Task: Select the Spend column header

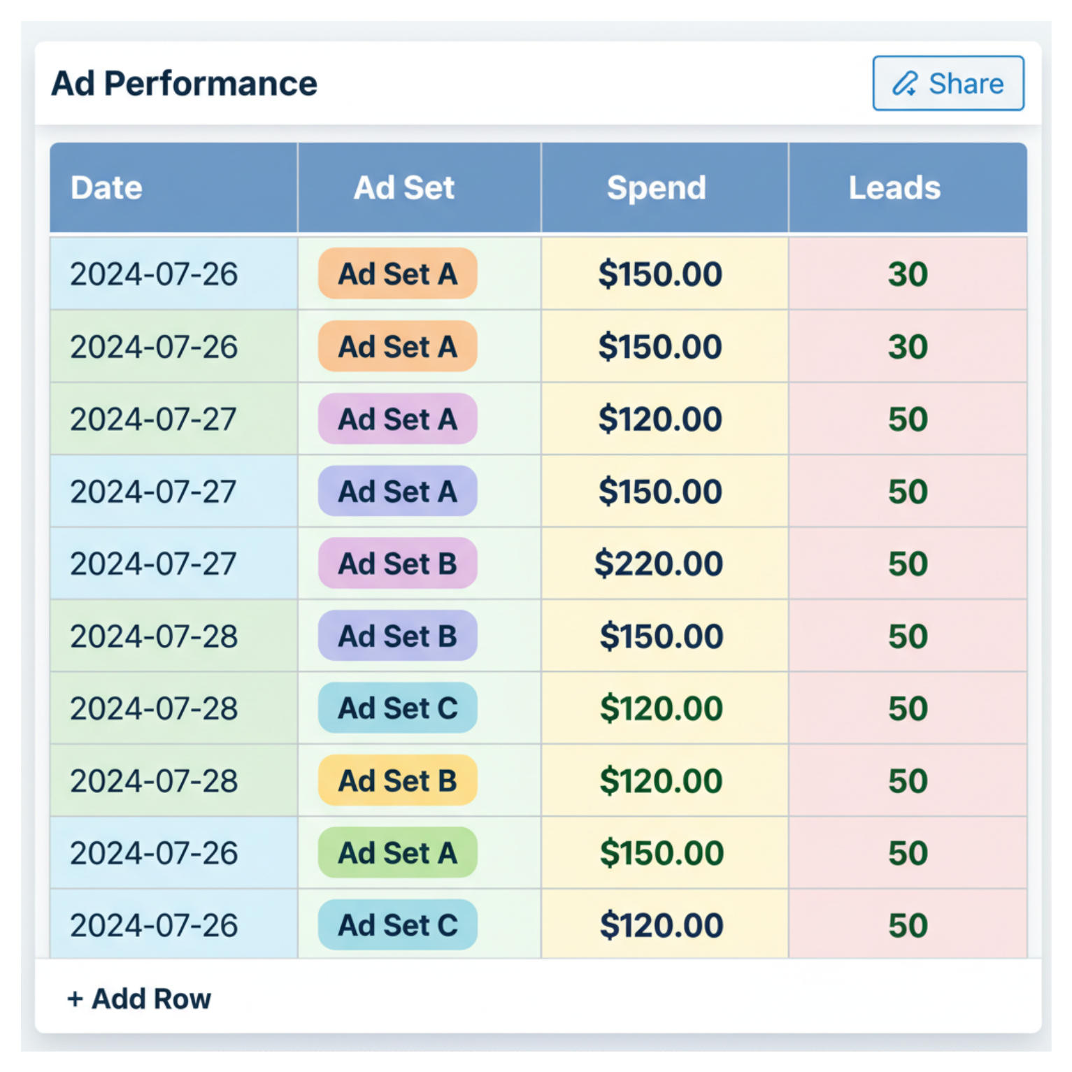Action: pos(656,187)
